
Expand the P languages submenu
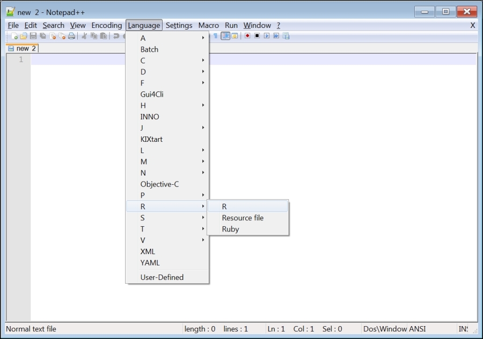tap(167, 195)
